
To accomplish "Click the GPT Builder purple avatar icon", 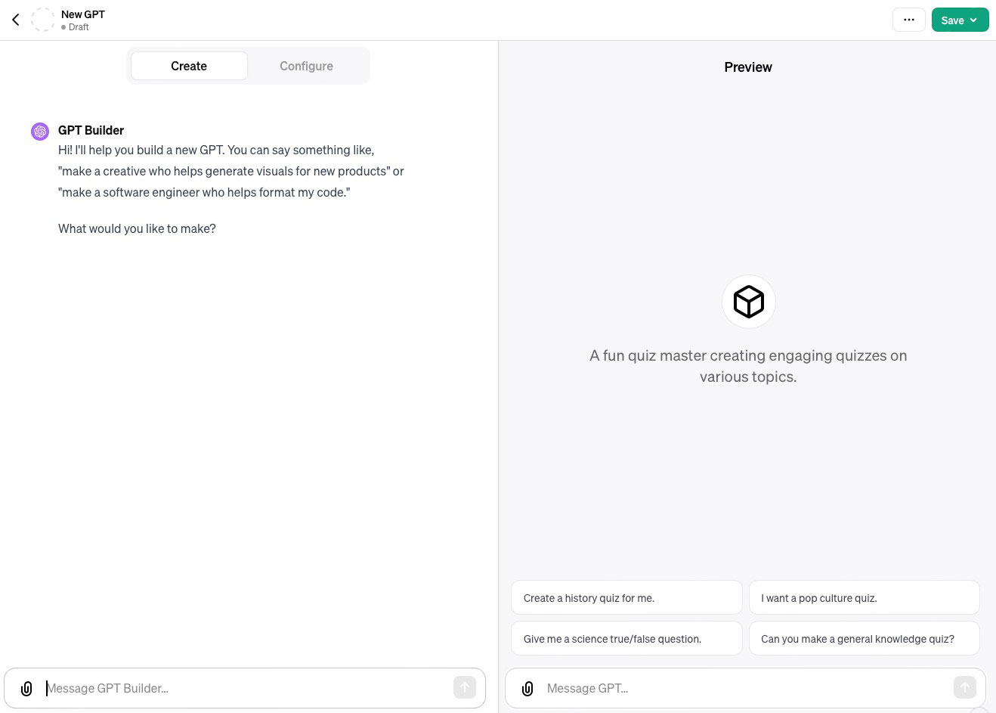I will point(40,132).
